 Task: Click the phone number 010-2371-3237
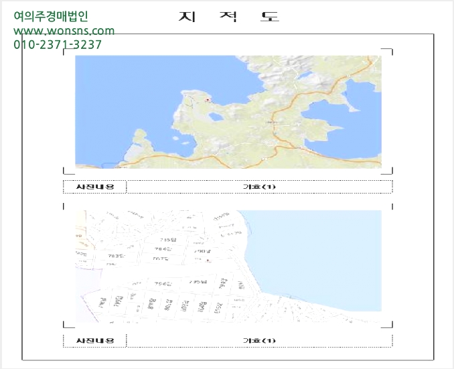tap(58, 45)
